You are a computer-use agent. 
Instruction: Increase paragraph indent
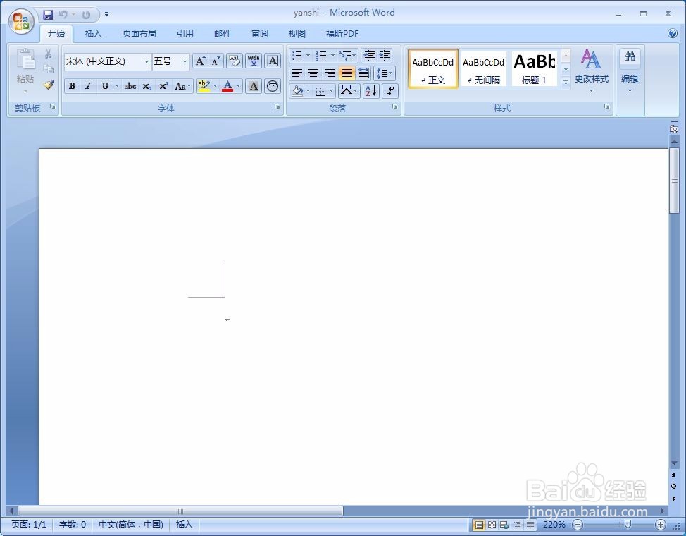[385, 56]
